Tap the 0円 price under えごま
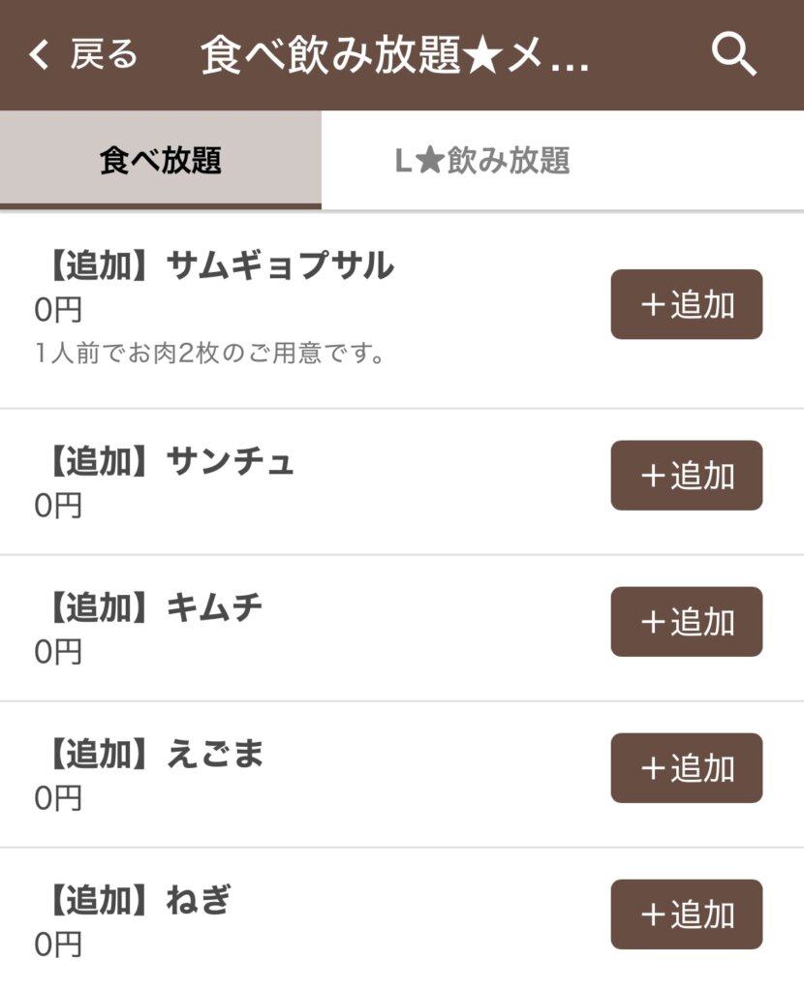This screenshot has width=804, height=992. click(58, 797)
